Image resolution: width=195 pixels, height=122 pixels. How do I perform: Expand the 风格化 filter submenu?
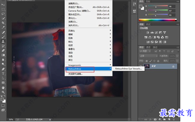(88, 31)
